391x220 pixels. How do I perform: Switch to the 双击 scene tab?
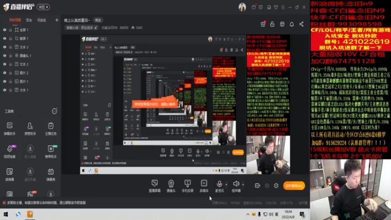(x=29, y=20)
